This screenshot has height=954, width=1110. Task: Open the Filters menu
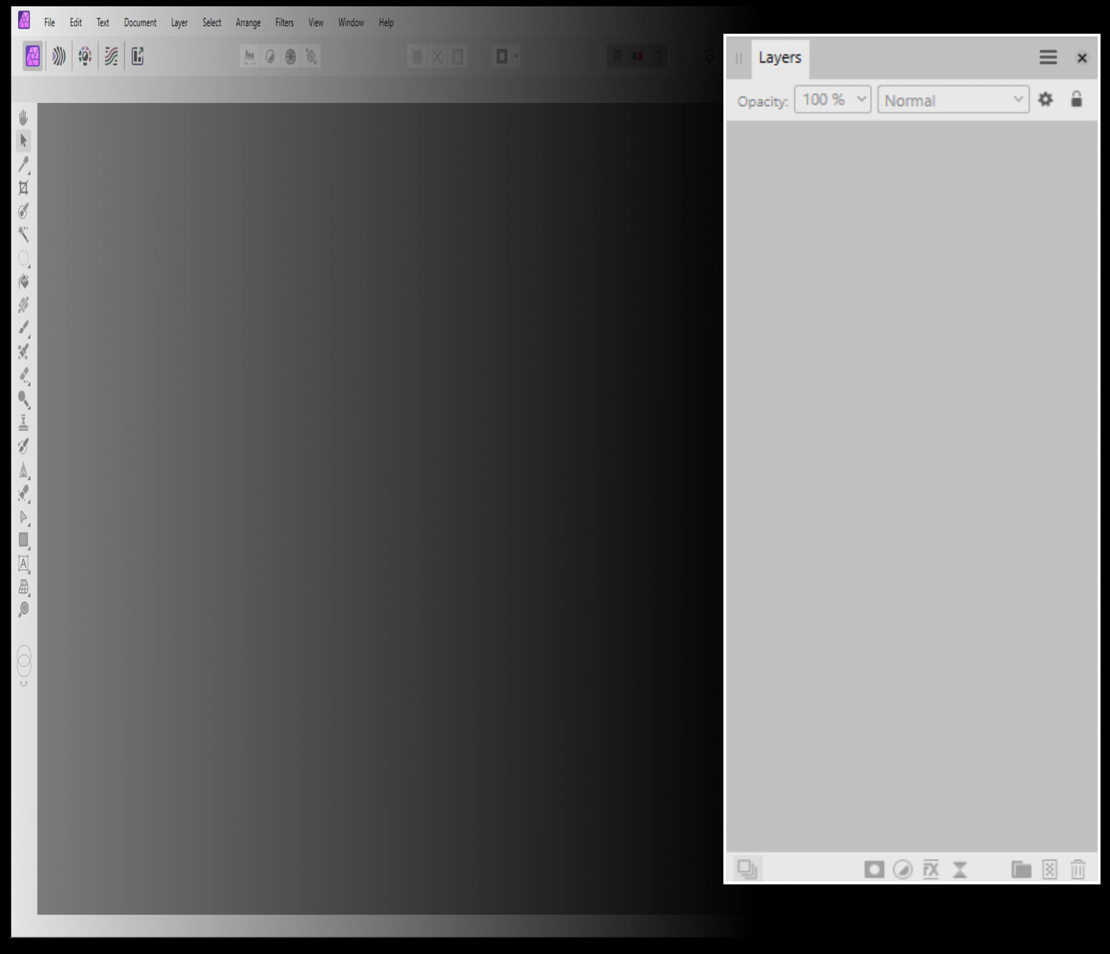click(285, 23)
